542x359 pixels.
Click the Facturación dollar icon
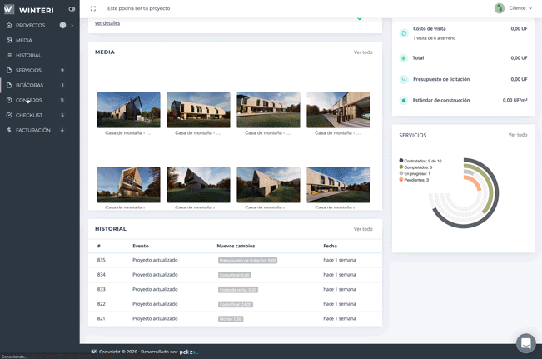9,130
